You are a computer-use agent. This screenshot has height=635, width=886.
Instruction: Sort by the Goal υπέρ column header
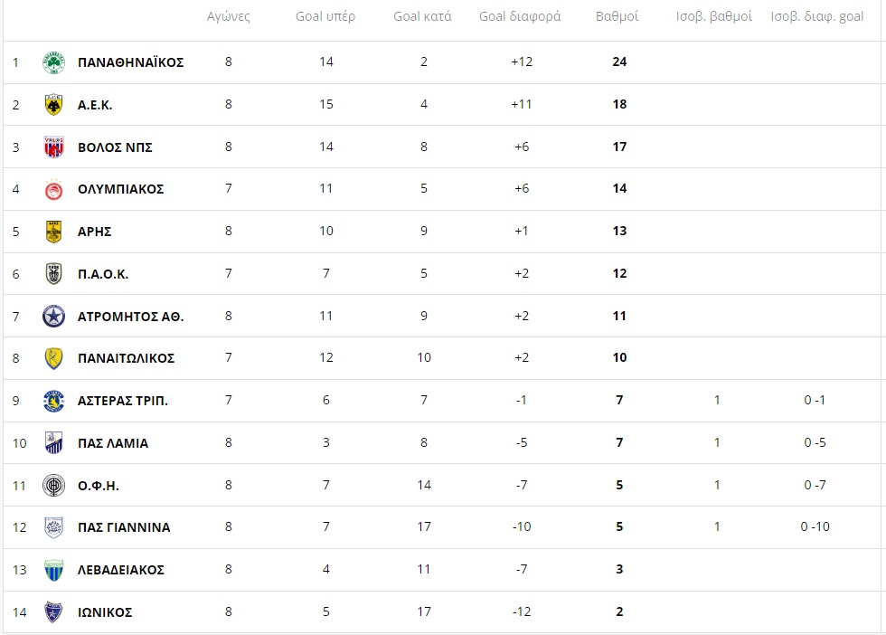click(x=325, y=16)
